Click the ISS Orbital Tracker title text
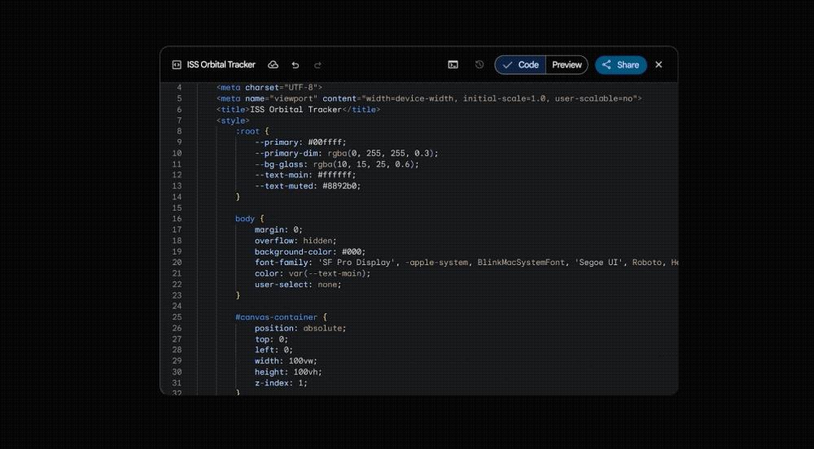 pyautogui.click(x=221, y=65)
